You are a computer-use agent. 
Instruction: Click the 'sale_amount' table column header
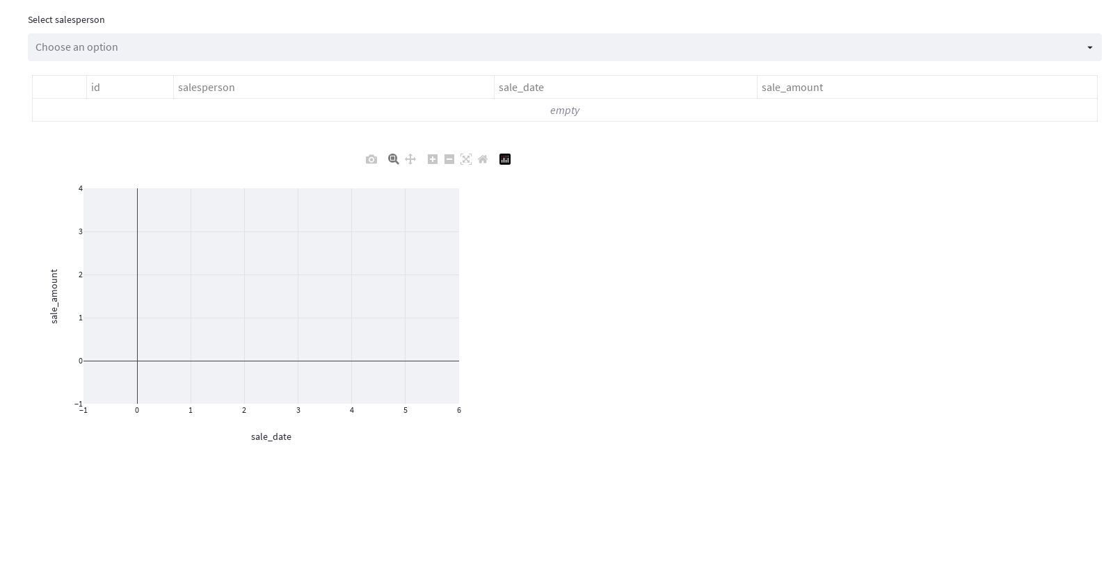[x=927, y=87]
